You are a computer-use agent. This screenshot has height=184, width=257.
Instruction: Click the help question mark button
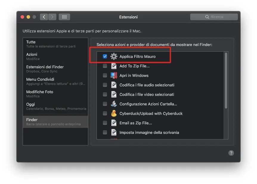point(231,153)
